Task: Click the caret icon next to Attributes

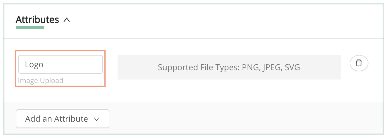Action: (67, 20)
